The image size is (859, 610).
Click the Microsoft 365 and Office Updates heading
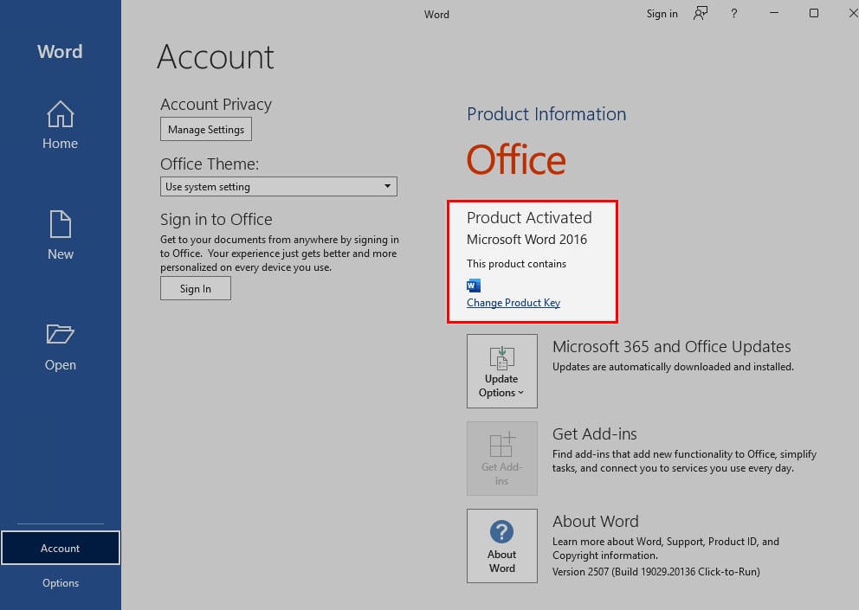(x=672, y=346)
